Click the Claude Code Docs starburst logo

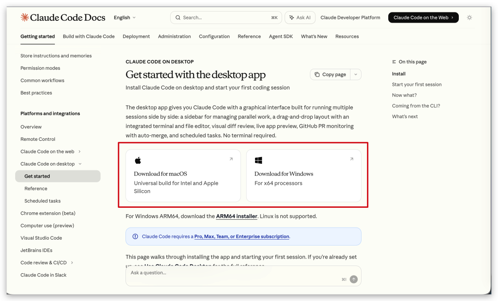tap(24, 18)
